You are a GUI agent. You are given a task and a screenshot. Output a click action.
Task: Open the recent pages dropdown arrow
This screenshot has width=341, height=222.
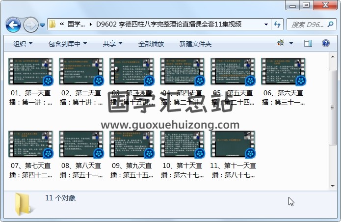coord(43,24)
